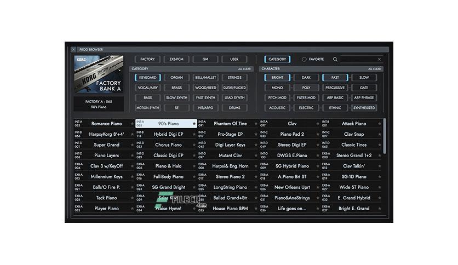Star the Attack Piano program
The width and height of the screenshot is (458, 265).
point(380,124)
